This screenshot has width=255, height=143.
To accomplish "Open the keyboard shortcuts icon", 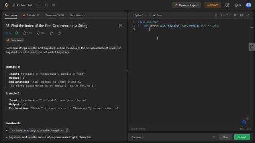I will [x=235, y=15].
